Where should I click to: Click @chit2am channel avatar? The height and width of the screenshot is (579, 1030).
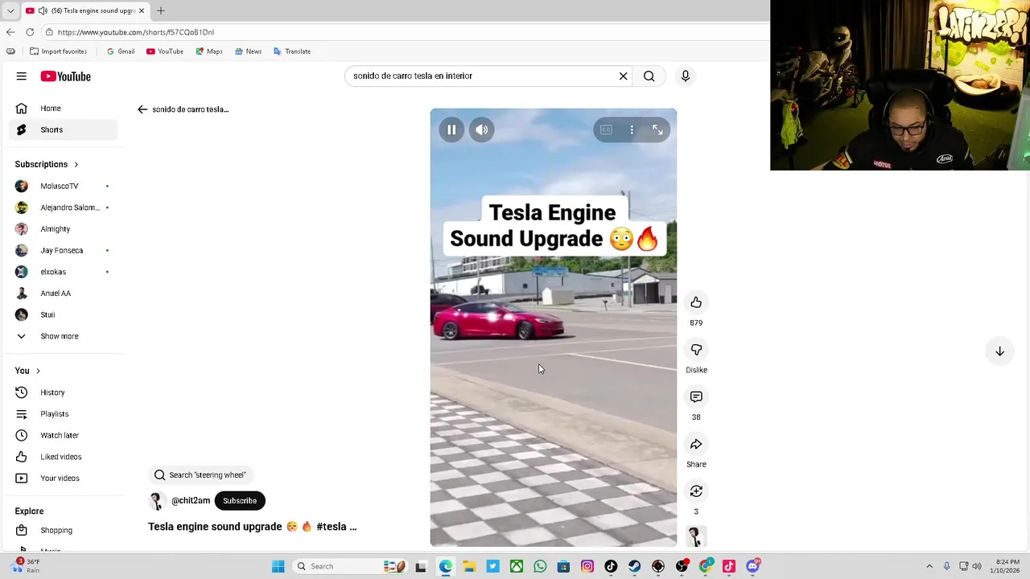(157, 500)
